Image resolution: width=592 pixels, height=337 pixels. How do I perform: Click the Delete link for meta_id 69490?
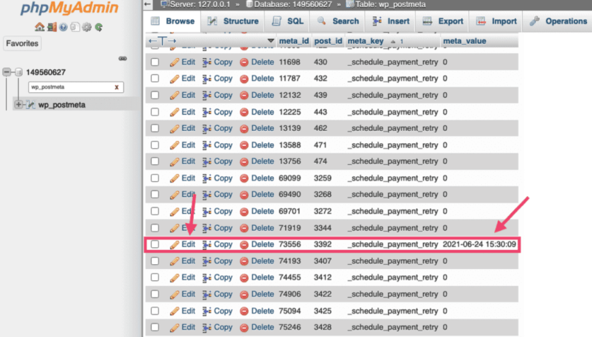click(x=263, y=194)
